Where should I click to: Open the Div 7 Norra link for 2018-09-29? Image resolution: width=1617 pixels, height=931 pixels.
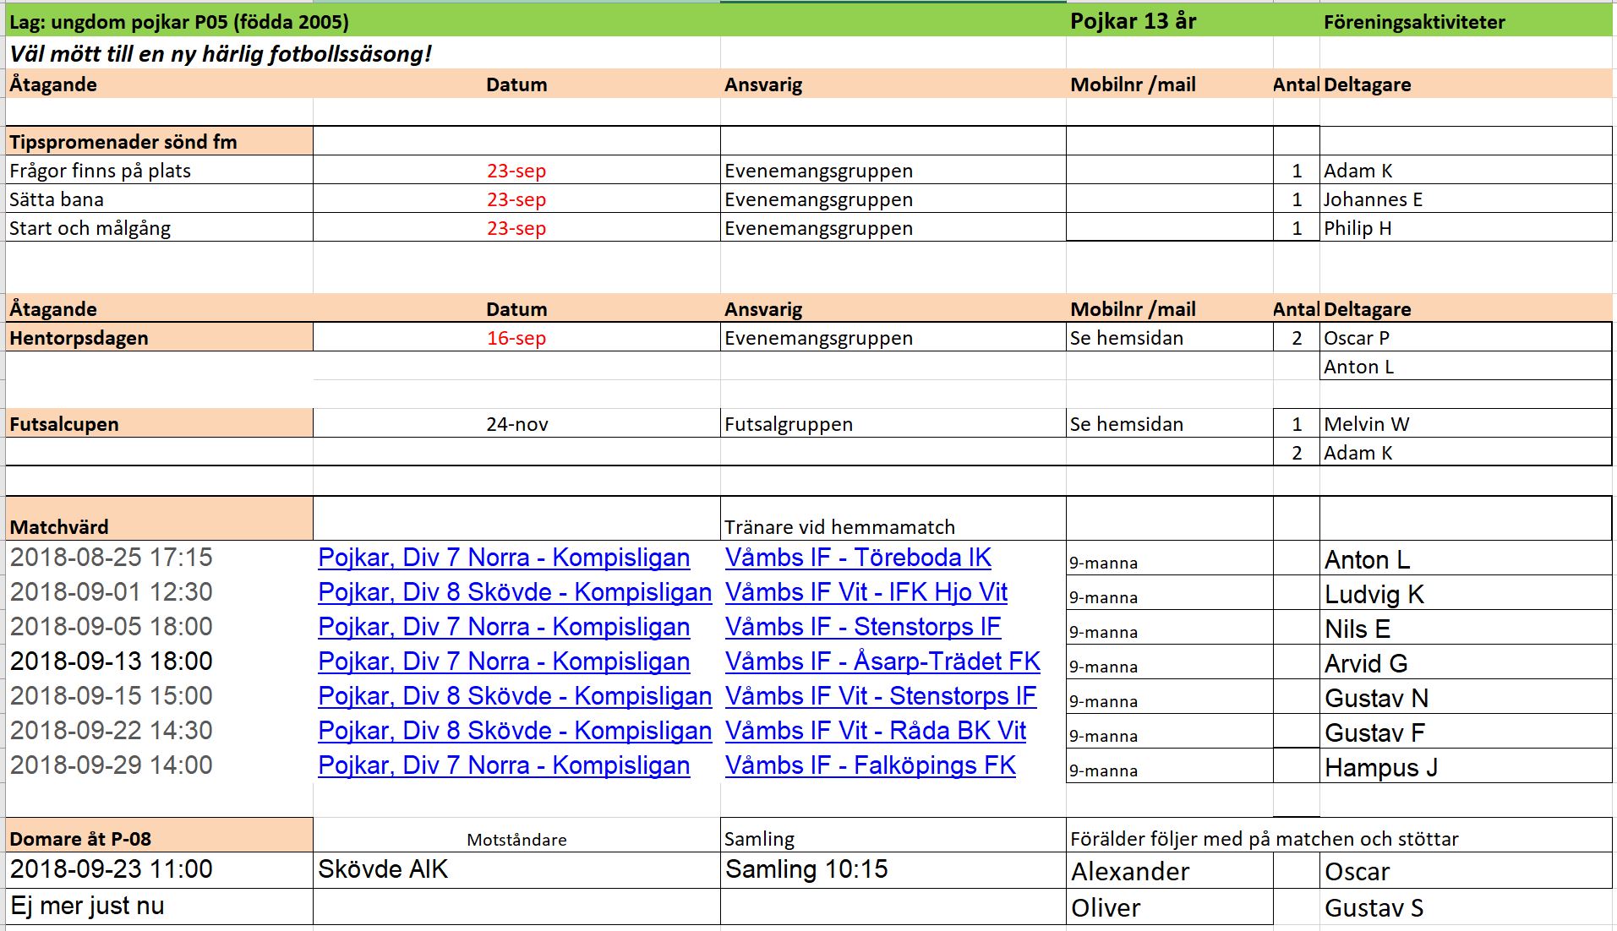pos(503,765)
